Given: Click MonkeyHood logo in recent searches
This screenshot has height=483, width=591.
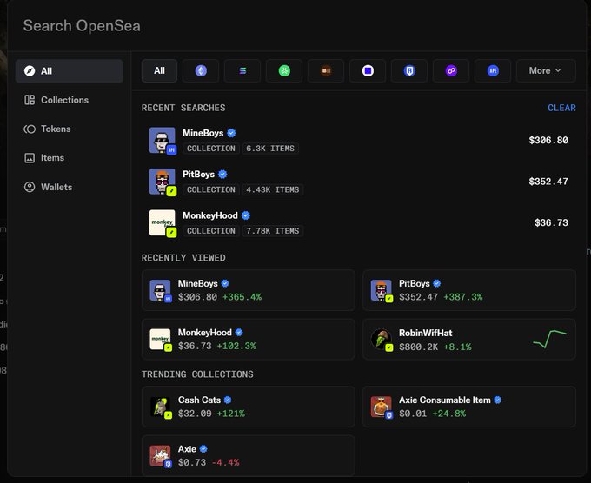Looking at the screenshot, I should (162, 222).
